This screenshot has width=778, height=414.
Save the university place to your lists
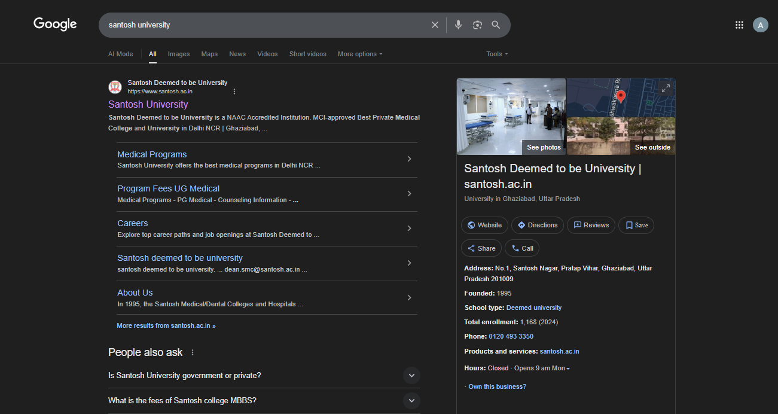(636, 225)
